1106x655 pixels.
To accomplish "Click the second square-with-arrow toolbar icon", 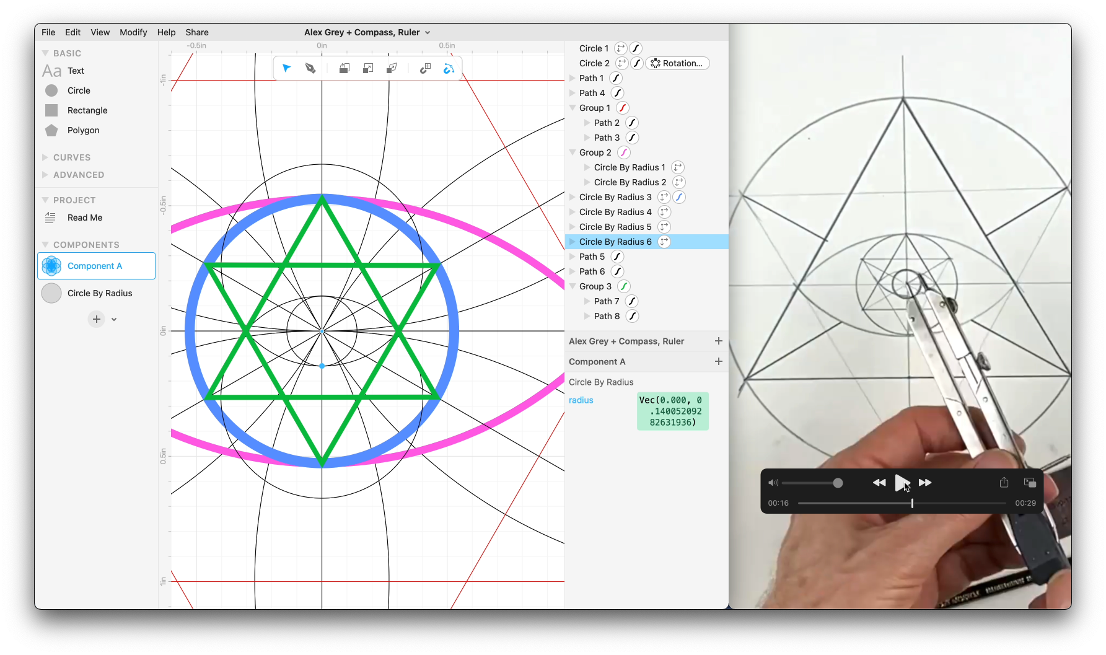I will click(x=368, y=68).
